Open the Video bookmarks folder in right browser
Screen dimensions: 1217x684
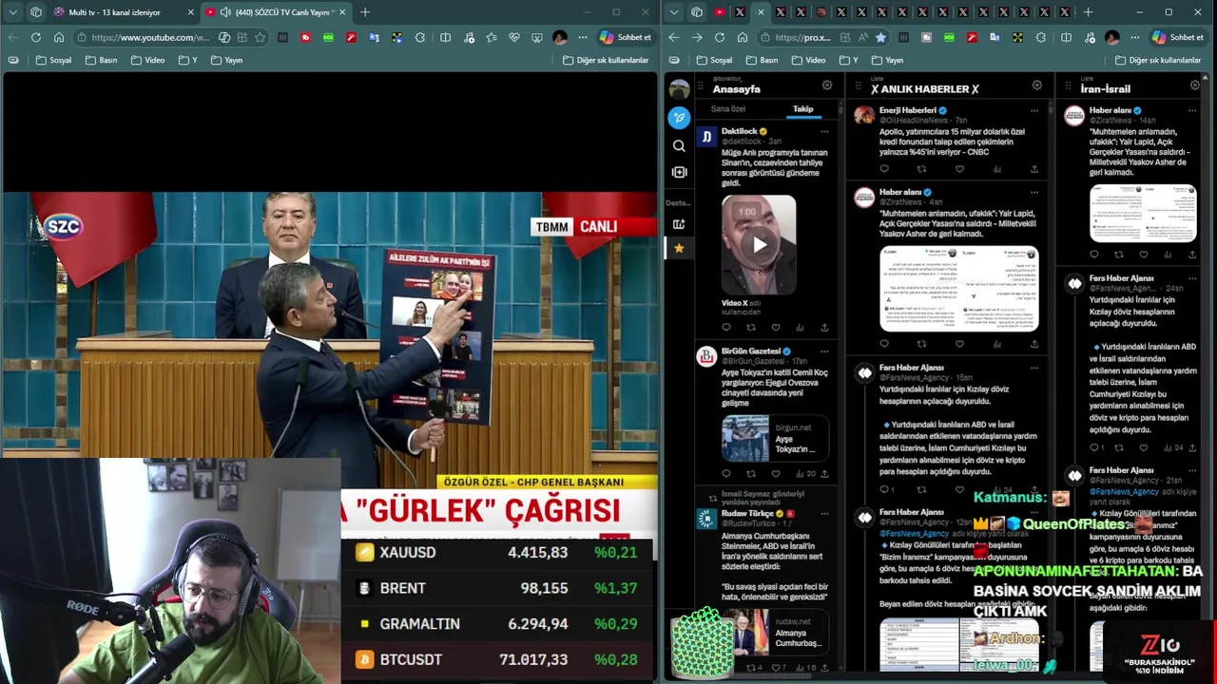tap(808, 60)
